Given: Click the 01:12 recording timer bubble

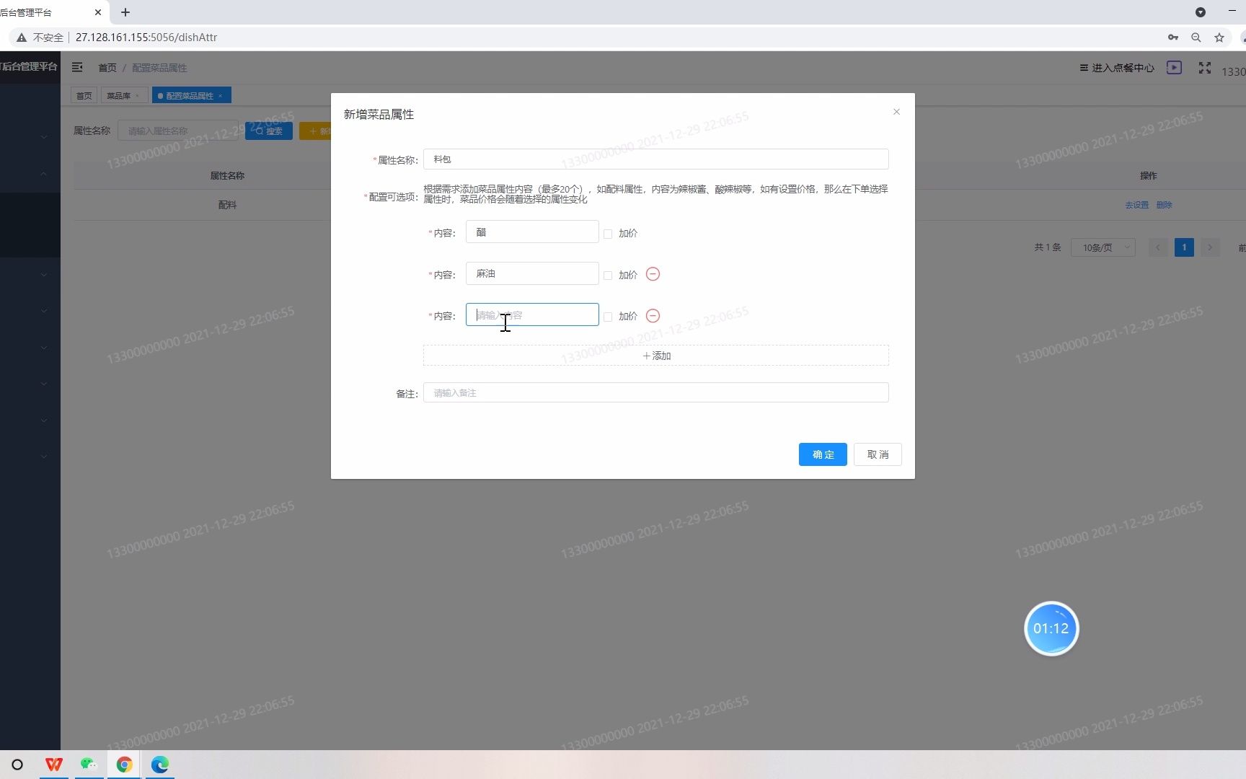Looking at the screenshot, I should [x=1051, y=628].
